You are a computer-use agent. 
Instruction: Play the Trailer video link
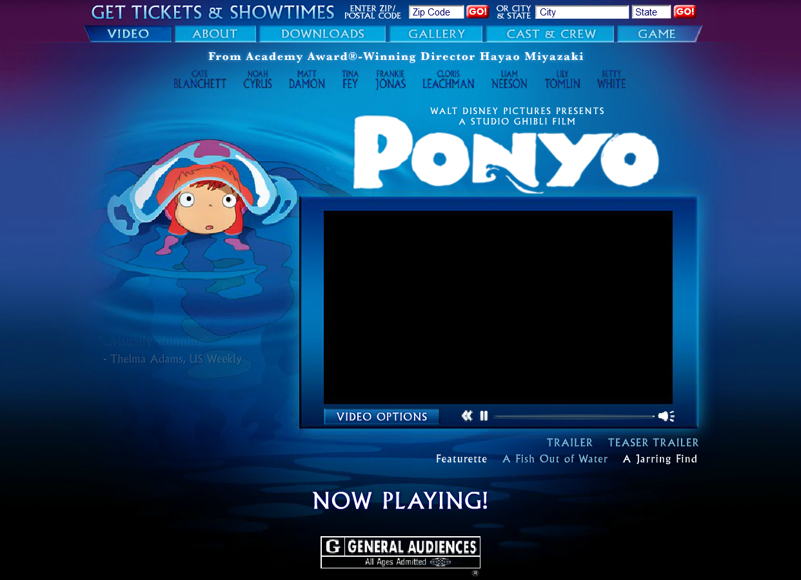569,443
